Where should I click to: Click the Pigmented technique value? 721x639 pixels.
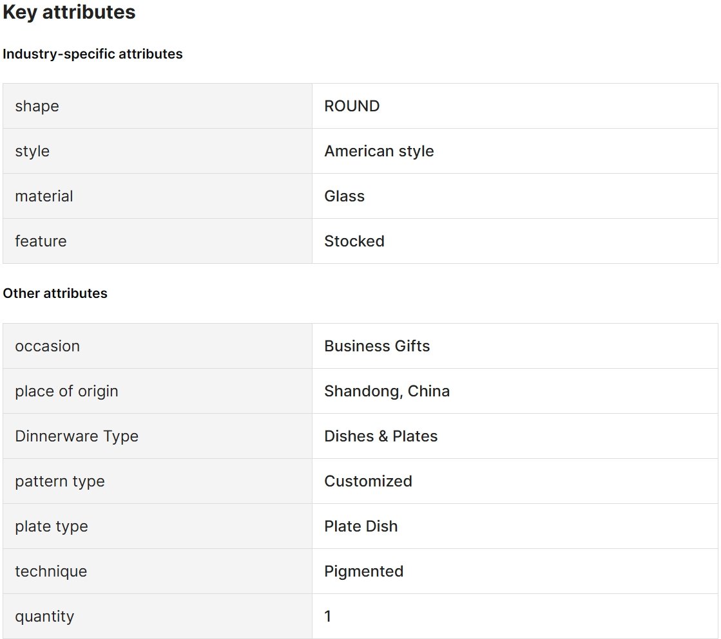click(x=363, y=571)
